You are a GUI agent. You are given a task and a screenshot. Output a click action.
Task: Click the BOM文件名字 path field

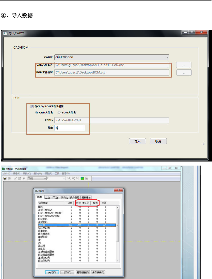pos(112,72)
